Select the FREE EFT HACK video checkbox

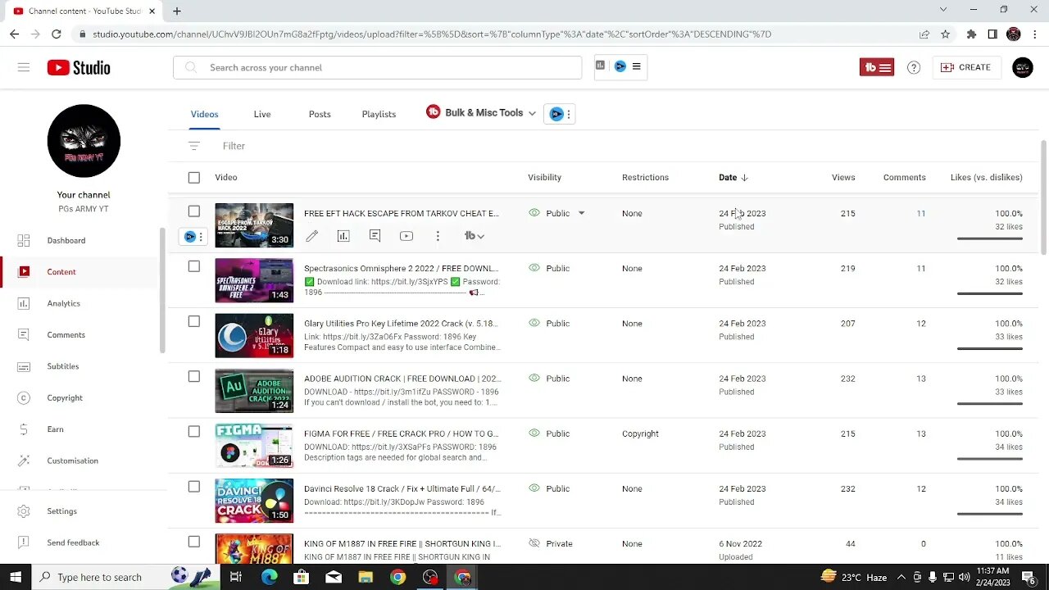[193, 211]
